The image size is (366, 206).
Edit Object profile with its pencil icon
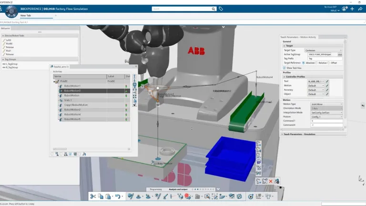[327, 94]
